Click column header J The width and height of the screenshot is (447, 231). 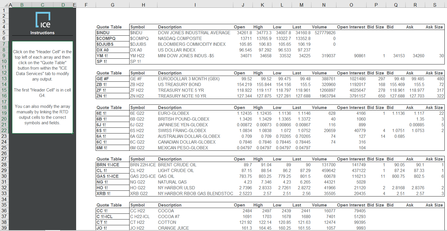pos(243,5)
